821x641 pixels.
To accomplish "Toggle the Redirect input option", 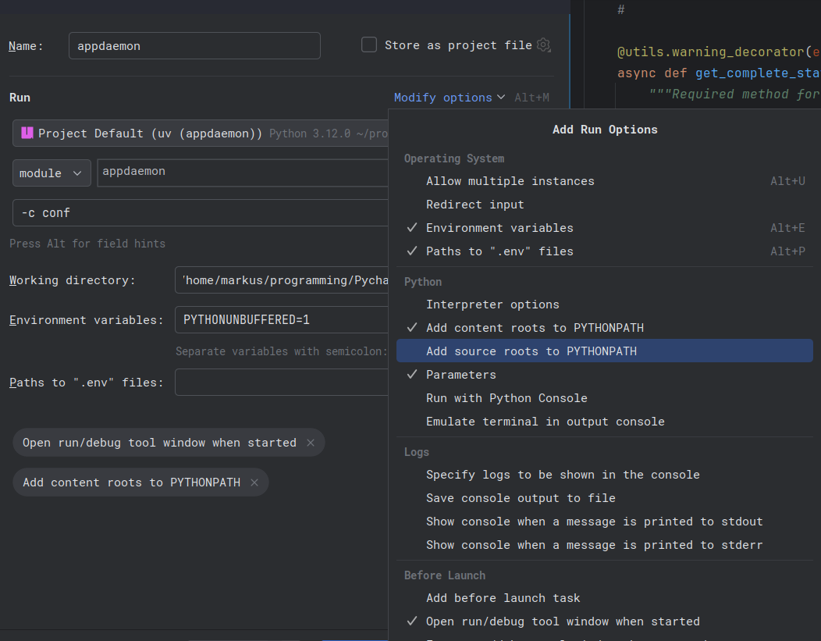I will [x=605, y=205].
